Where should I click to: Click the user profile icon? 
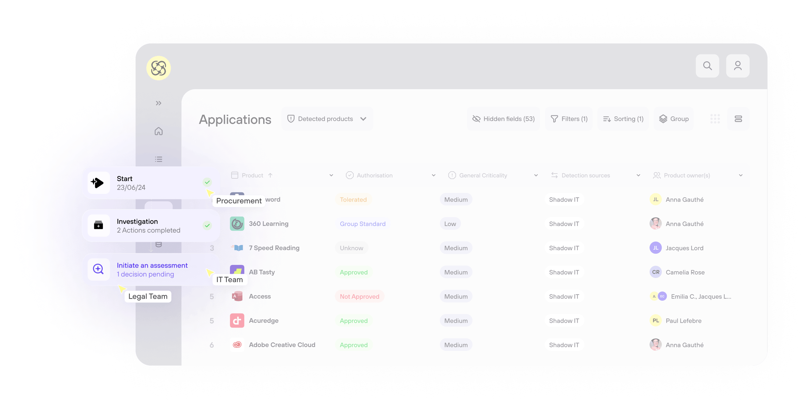click(x=737, y=66)
